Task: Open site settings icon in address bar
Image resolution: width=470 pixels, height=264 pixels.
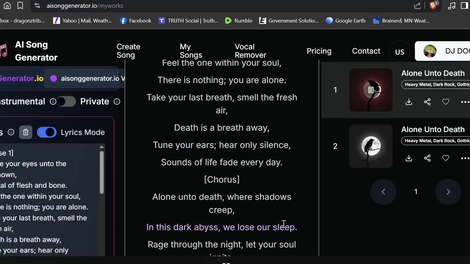Action: tap(37, 5)
